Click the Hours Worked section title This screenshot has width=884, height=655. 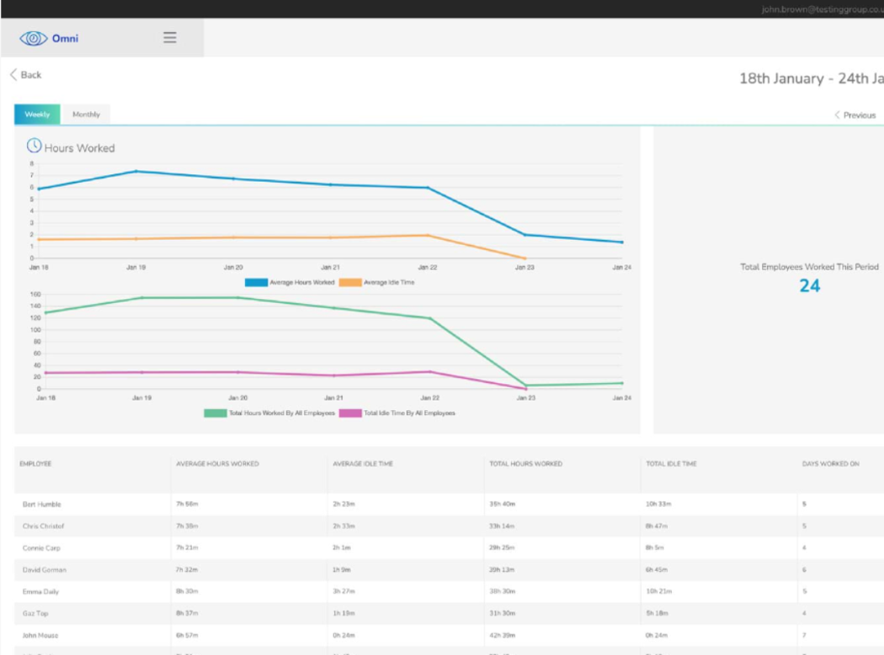(x=79, y=148)
